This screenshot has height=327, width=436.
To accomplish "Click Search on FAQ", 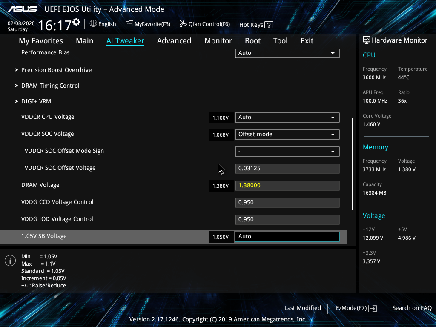I will (412, 308).
